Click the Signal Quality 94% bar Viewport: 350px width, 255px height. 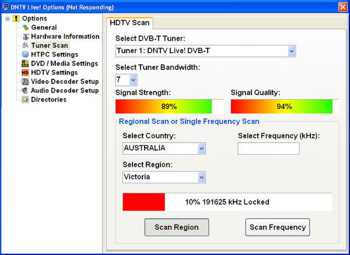tap(285, 107)
